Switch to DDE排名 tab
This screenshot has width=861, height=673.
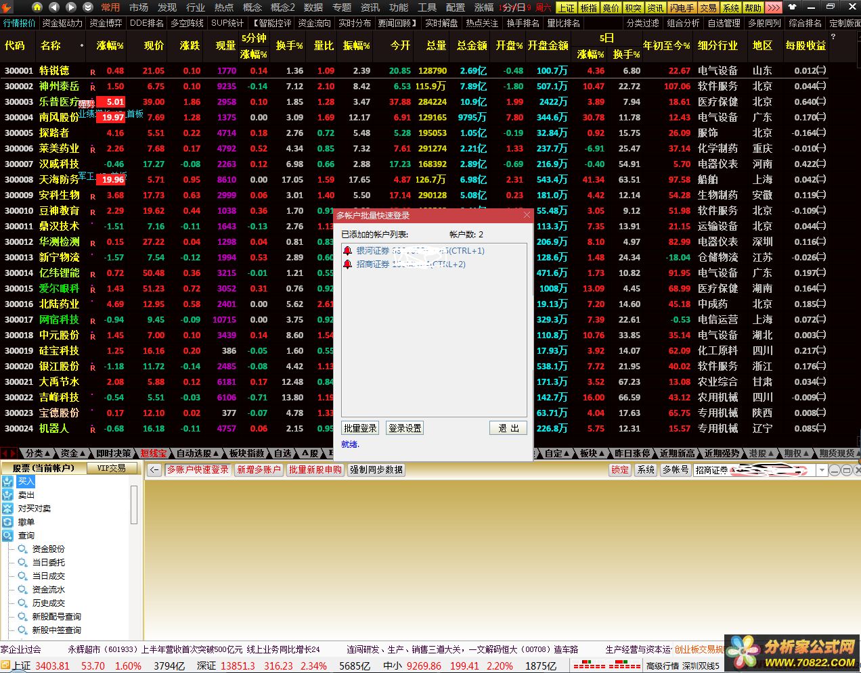click(x=147, y=23)
